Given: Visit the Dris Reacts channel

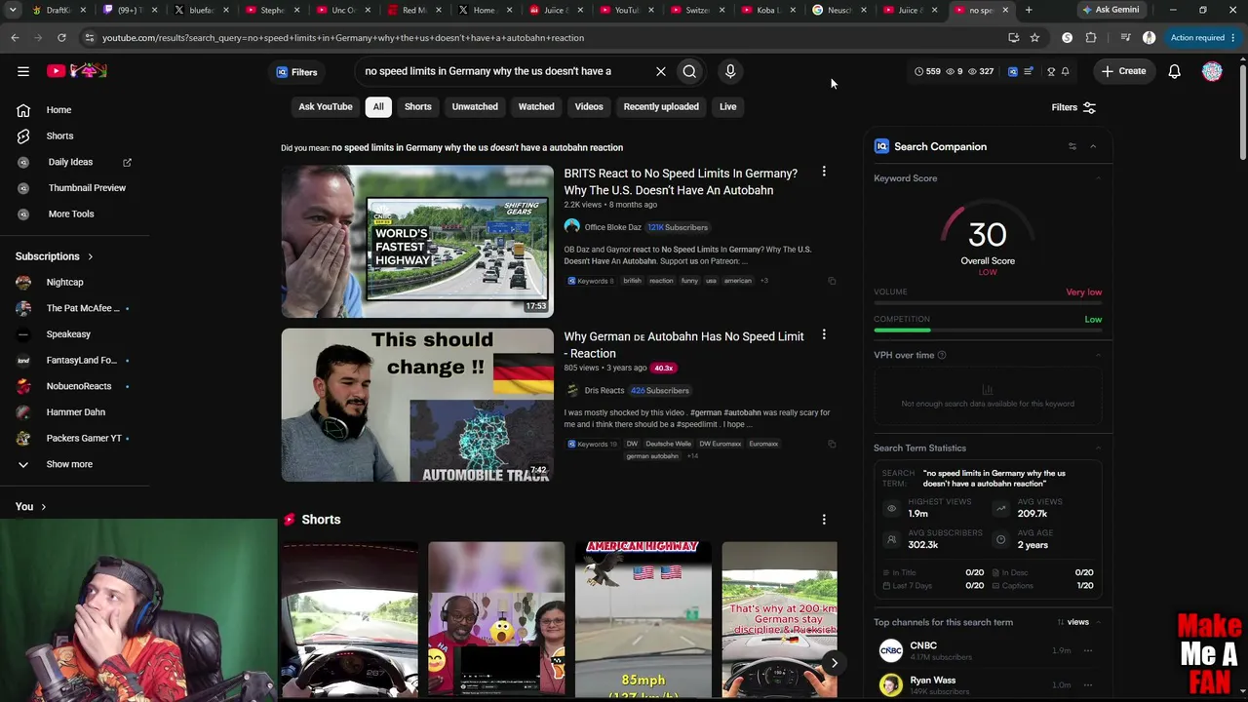Looking at the screenshot, I should (604, 390).
